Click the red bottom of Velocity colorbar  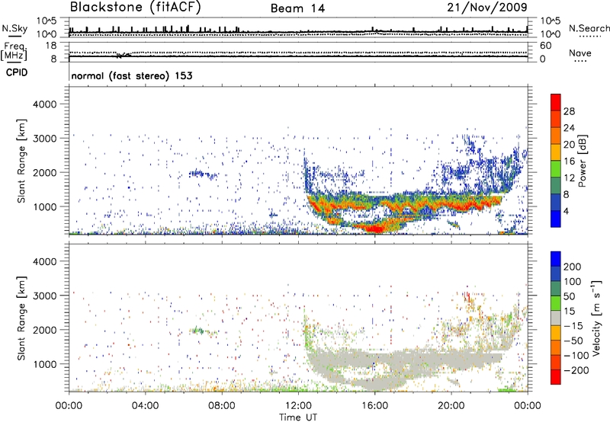(556, 377)
